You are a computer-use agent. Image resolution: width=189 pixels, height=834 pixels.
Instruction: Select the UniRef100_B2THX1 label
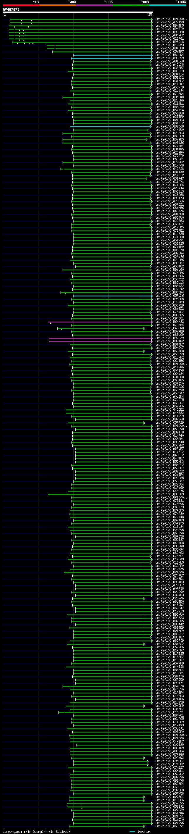(170, 817)
